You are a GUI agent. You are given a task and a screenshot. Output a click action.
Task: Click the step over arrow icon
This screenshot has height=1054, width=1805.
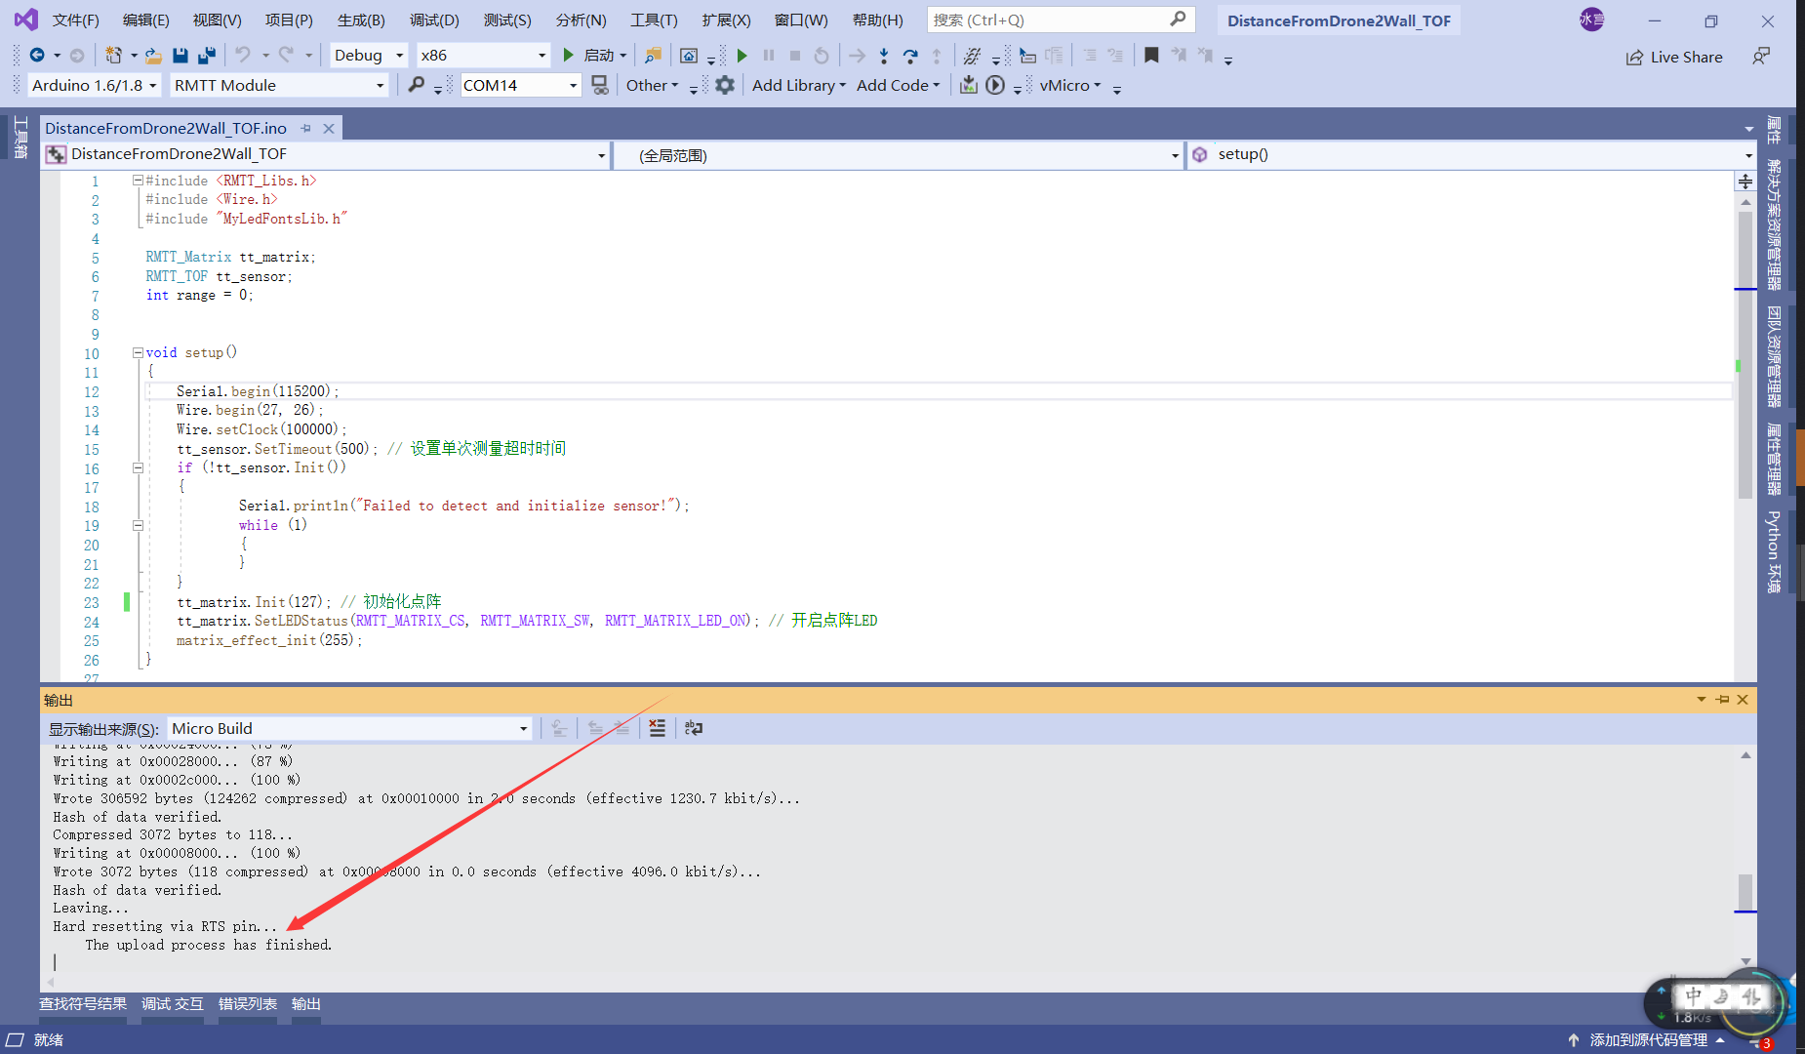tap(909, 56)
